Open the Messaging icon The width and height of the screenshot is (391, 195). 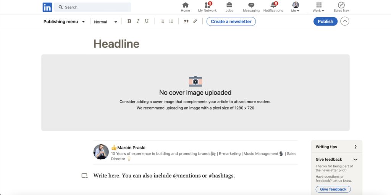251,5
